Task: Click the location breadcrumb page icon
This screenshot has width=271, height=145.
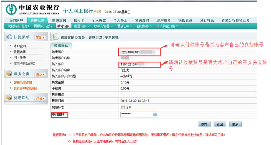Action: [55, 37]
